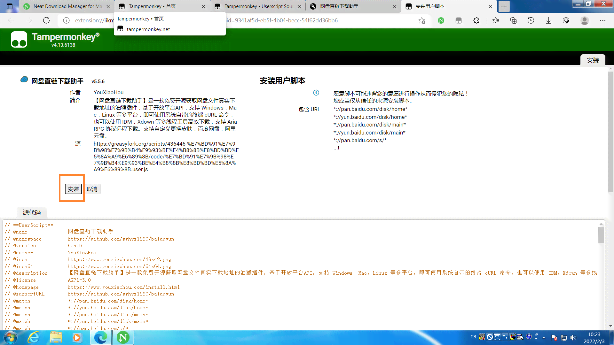Click the info icon beside the warning text
614x345 pixels.
click(316, 93)
